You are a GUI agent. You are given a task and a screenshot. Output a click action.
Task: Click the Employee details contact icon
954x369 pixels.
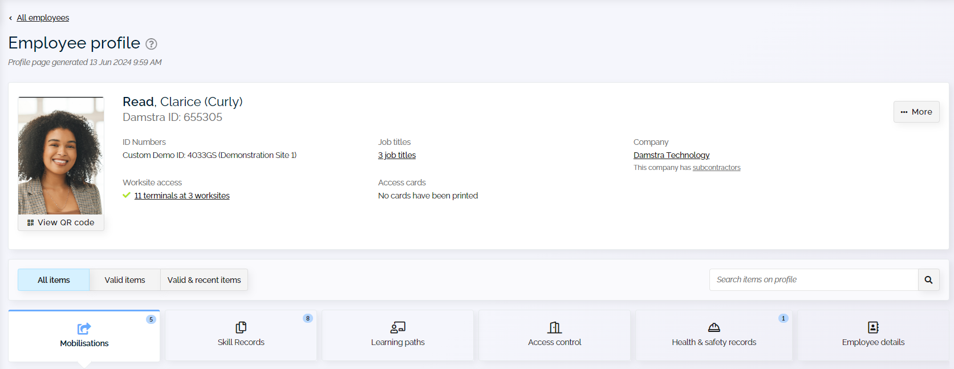point(873,327)
